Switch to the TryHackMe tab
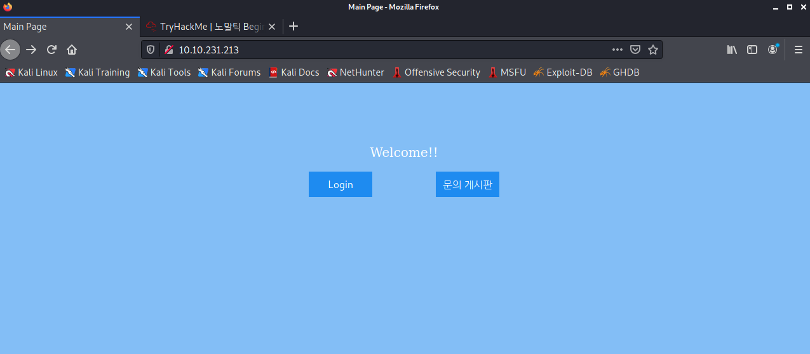Screen dimensions: 810x354 (211, 27)
